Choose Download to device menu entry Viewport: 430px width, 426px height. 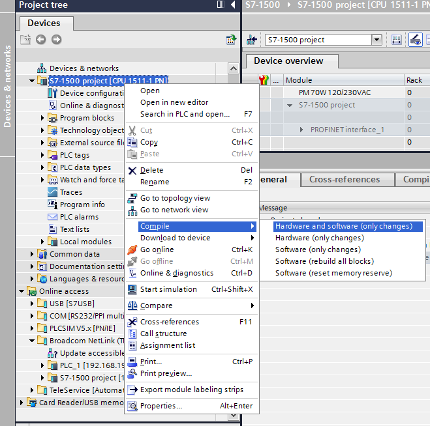pos(175,238)
